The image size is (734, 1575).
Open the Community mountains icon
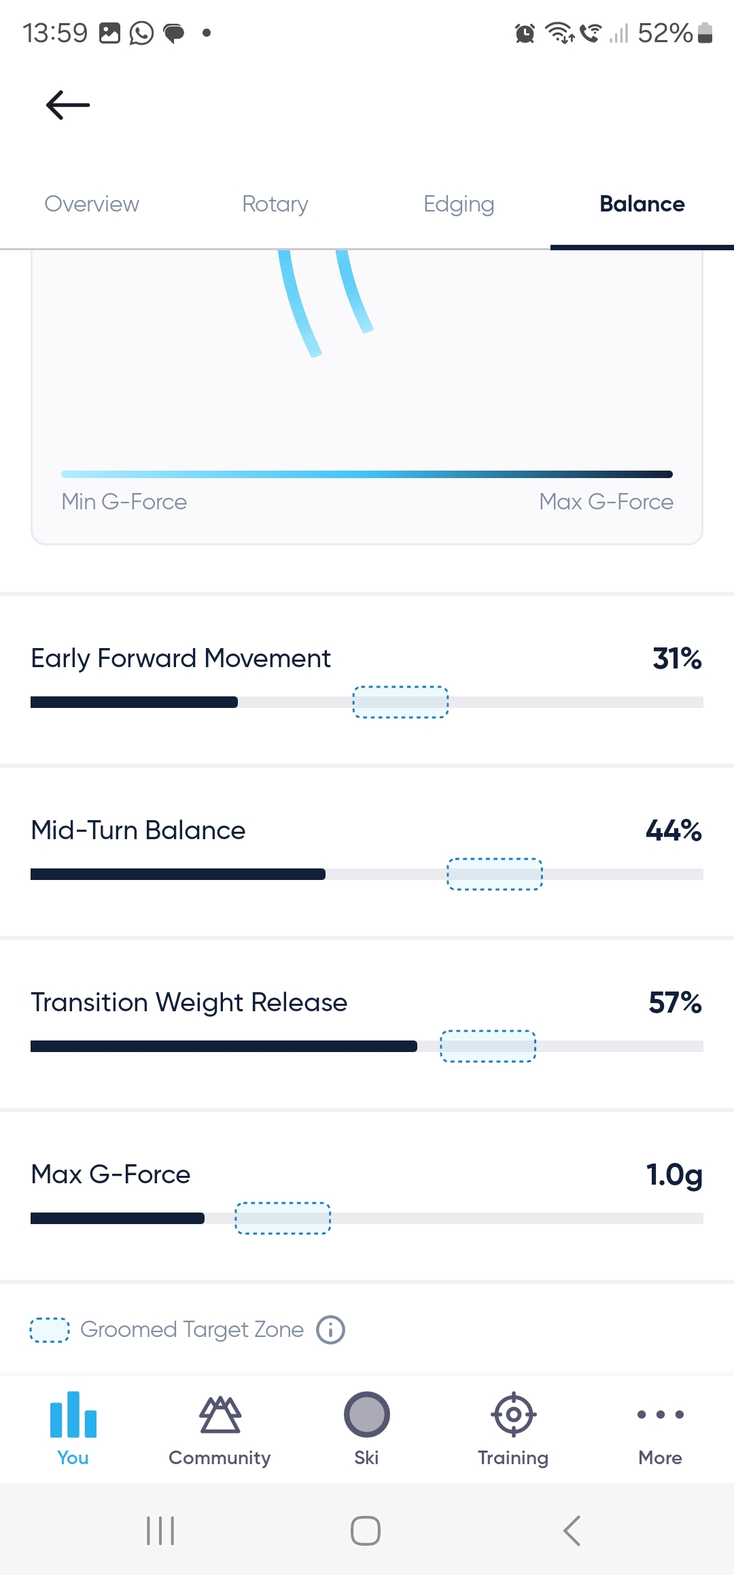click(220, 1415)
